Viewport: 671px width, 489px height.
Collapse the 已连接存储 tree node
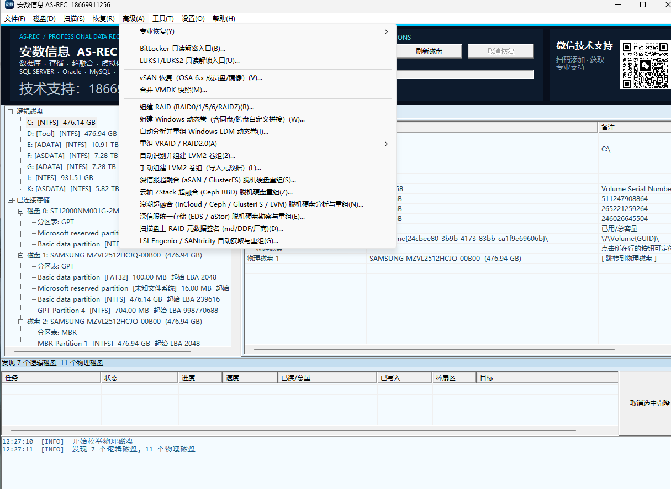(x=10, y=200)
